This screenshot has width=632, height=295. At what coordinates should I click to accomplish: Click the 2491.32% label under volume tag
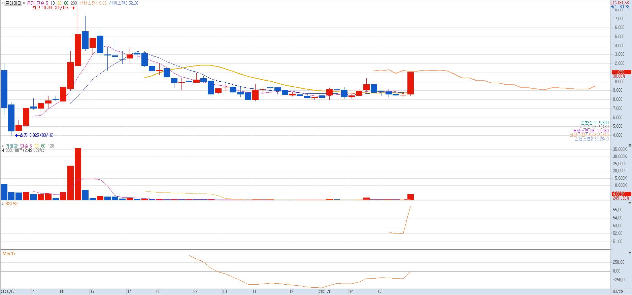click(621, 198)
